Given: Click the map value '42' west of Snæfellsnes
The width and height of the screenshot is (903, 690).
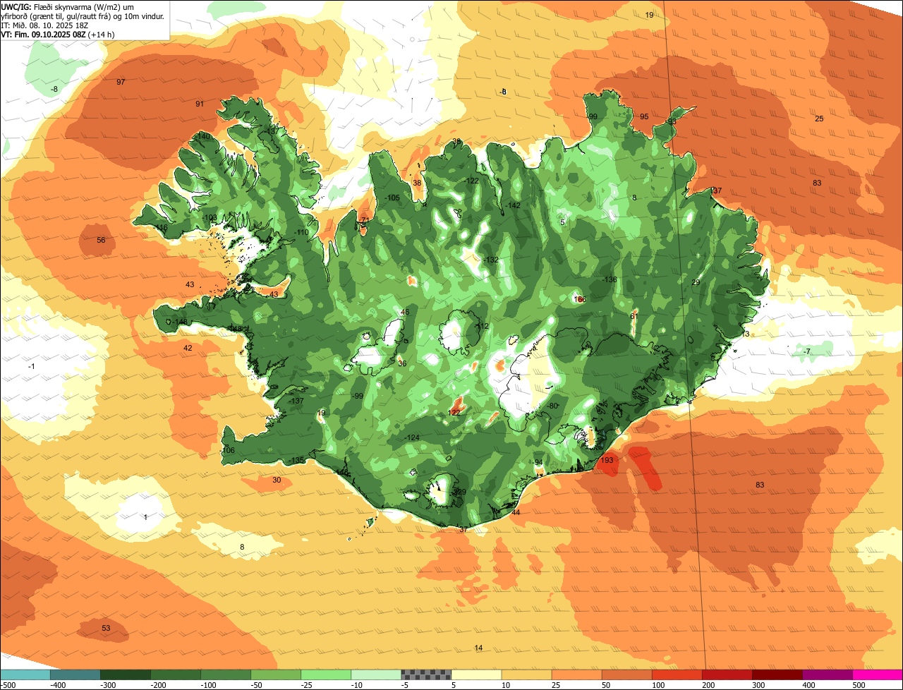Looking at the screenshot, I should point(188,348).
